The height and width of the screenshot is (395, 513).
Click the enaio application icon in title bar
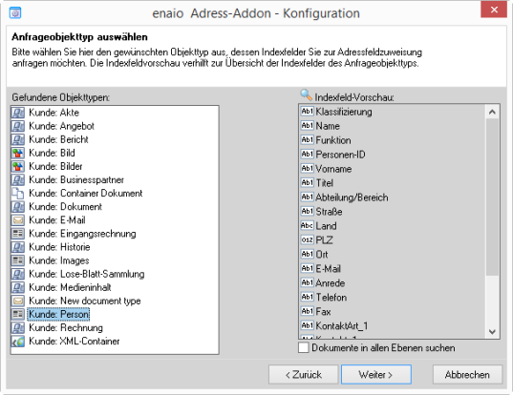(15, 13)
